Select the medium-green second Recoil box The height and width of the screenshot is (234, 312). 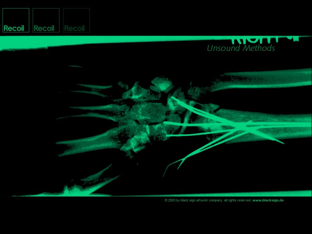point(46,20)
